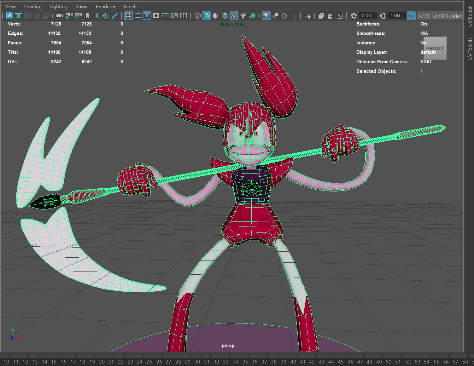Click the Image Plane icon
The width and height of the screenshot is (474, 366).
click(97, 16)
